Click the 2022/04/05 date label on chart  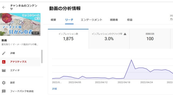tap(75, 82)
